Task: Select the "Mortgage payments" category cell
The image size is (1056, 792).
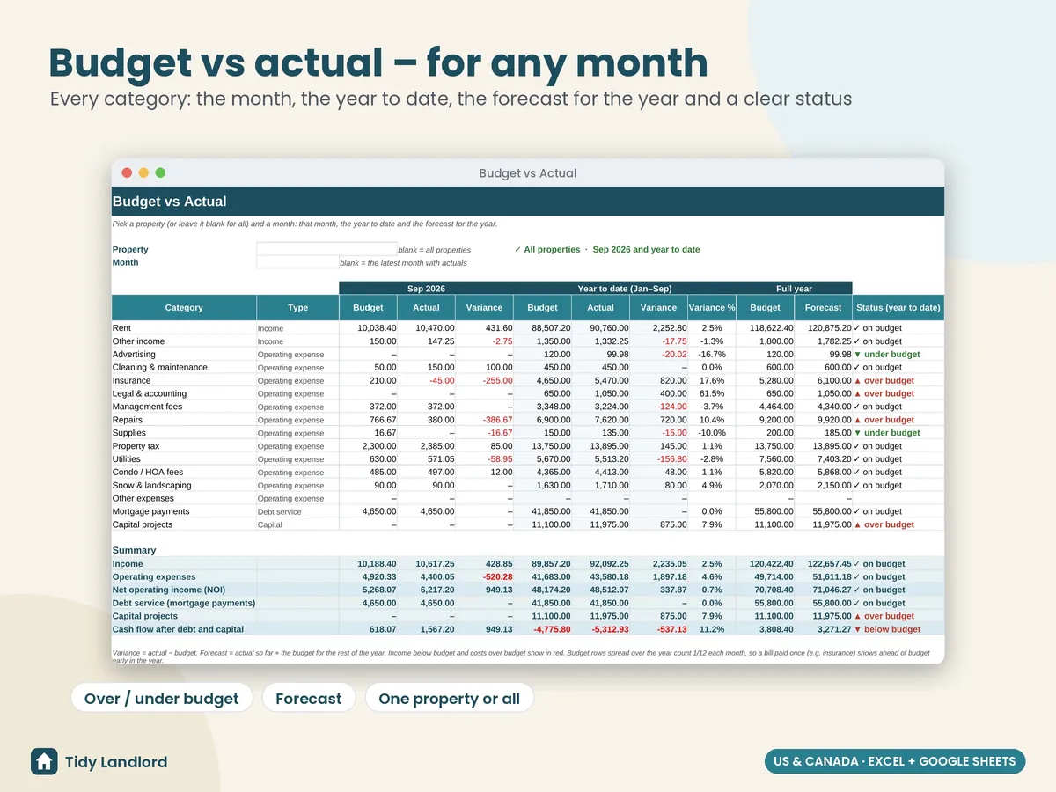Action: click(184, 510)
